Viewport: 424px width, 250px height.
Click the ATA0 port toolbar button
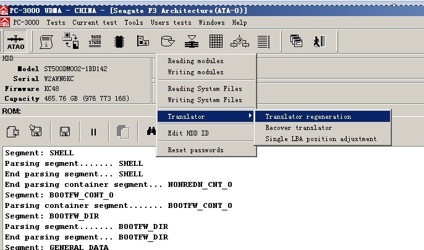[x=15, y=41]
